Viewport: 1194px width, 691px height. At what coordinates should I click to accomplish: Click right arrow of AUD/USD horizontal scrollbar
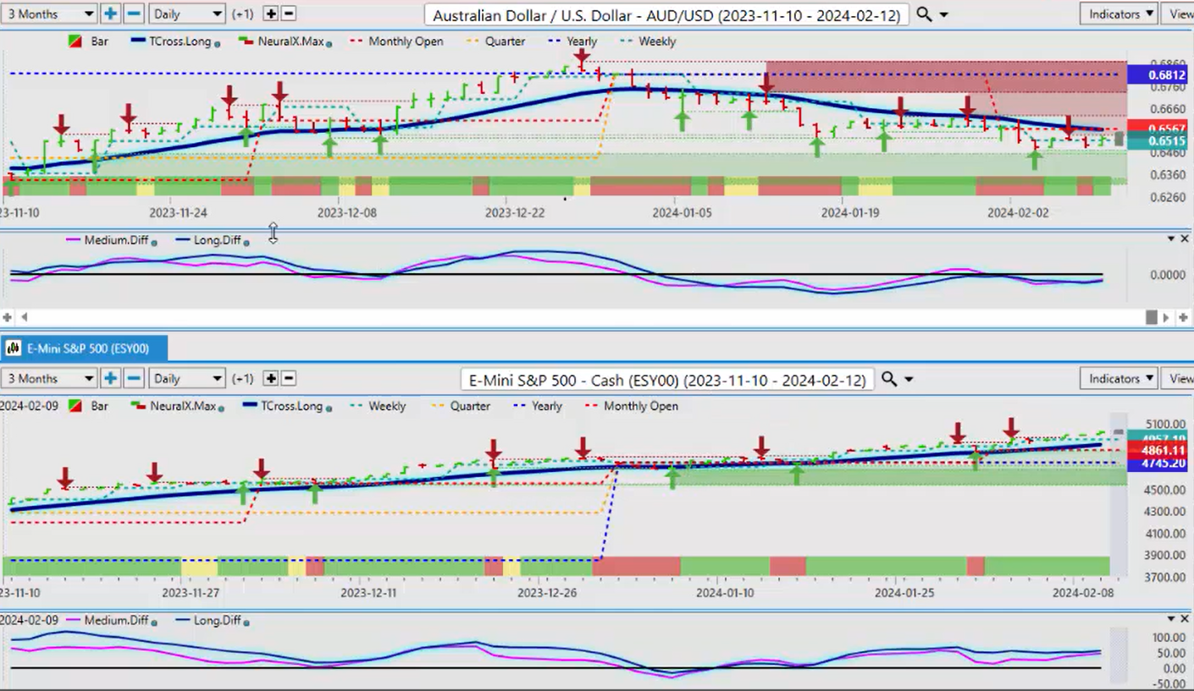coord(1166,317)
